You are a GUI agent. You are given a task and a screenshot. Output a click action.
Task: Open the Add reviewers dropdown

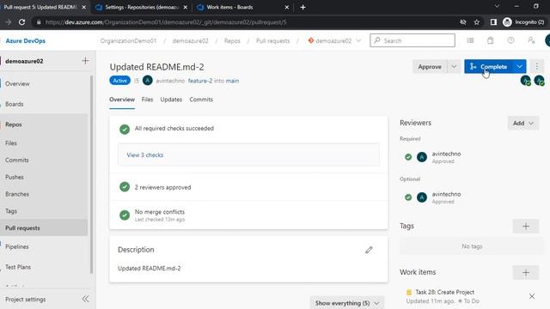(522, 123)
